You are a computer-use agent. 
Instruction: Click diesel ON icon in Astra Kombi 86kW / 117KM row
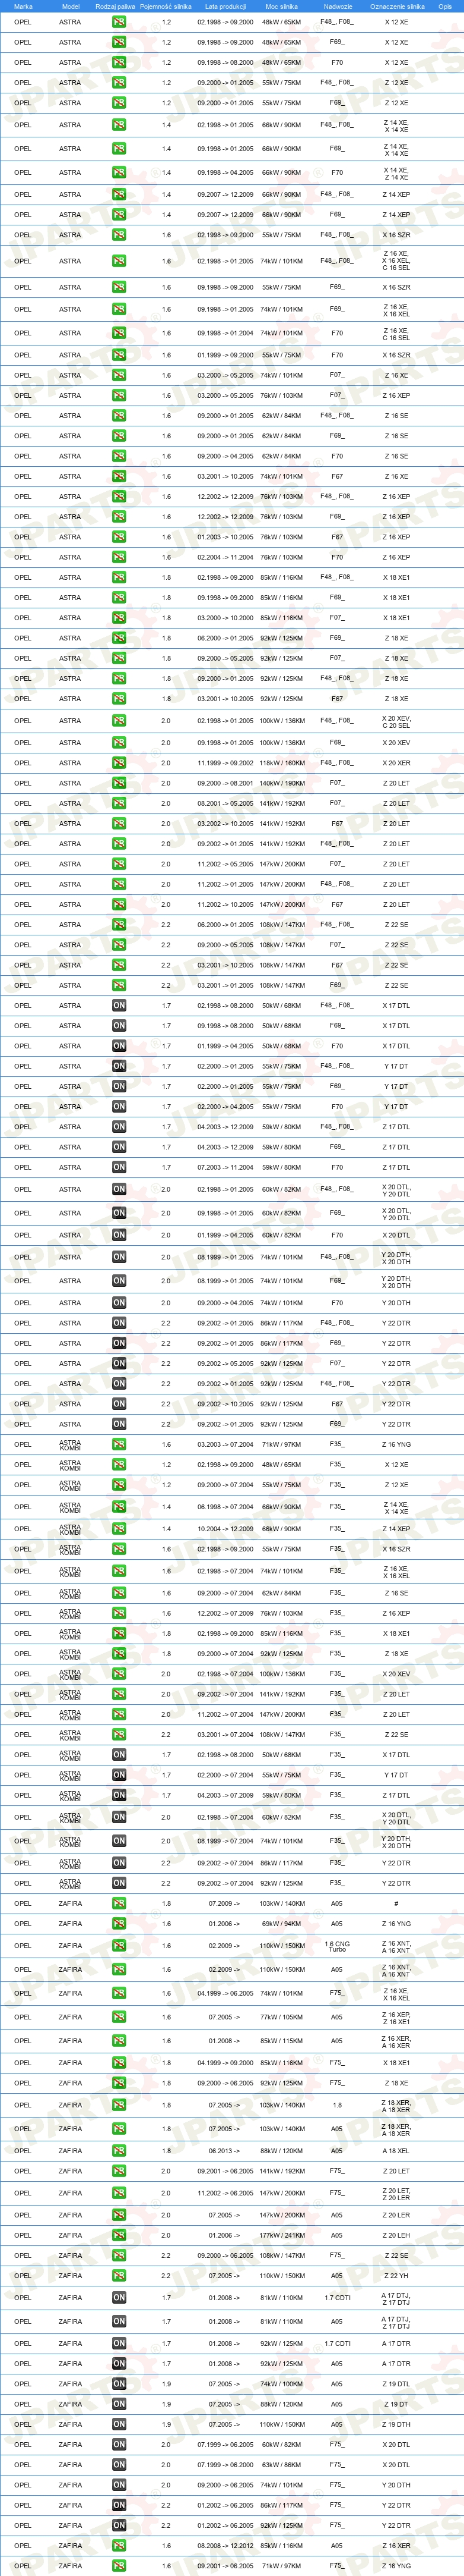pyautogui.click(x=119, y=1863)
